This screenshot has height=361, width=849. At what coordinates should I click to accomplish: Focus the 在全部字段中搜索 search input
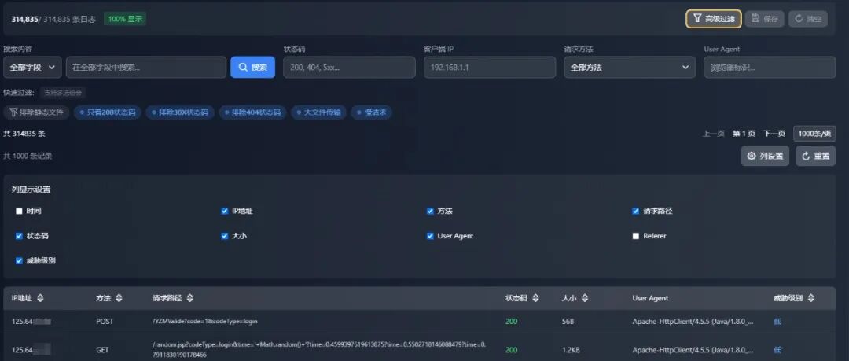pos(146,67)
